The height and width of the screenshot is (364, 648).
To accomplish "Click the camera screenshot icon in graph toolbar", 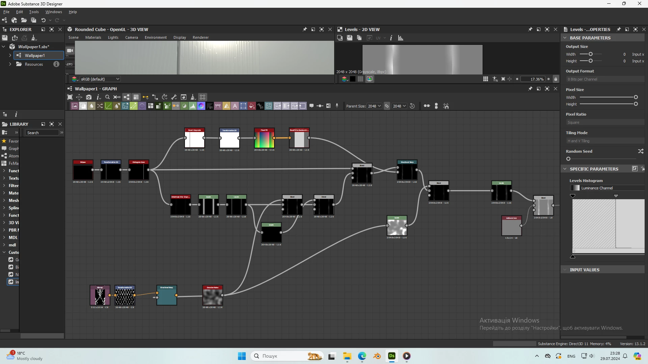I will point(89,97).
